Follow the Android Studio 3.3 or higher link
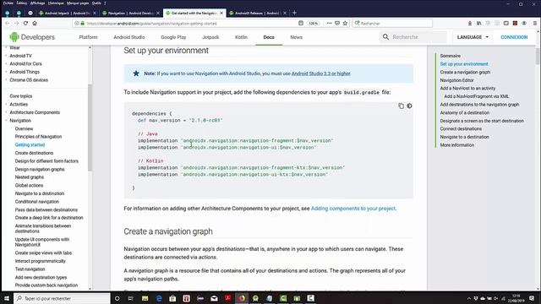Viewport: 541px width, 304px height. (x=321, y=73)
